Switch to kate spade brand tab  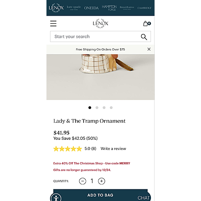(74, 8)
